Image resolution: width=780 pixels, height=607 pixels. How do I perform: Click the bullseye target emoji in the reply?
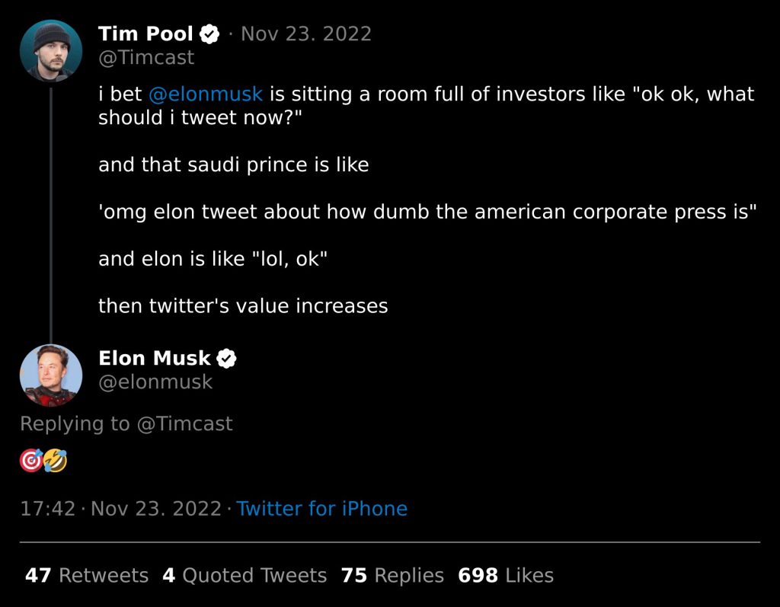[x=30, y=461]
